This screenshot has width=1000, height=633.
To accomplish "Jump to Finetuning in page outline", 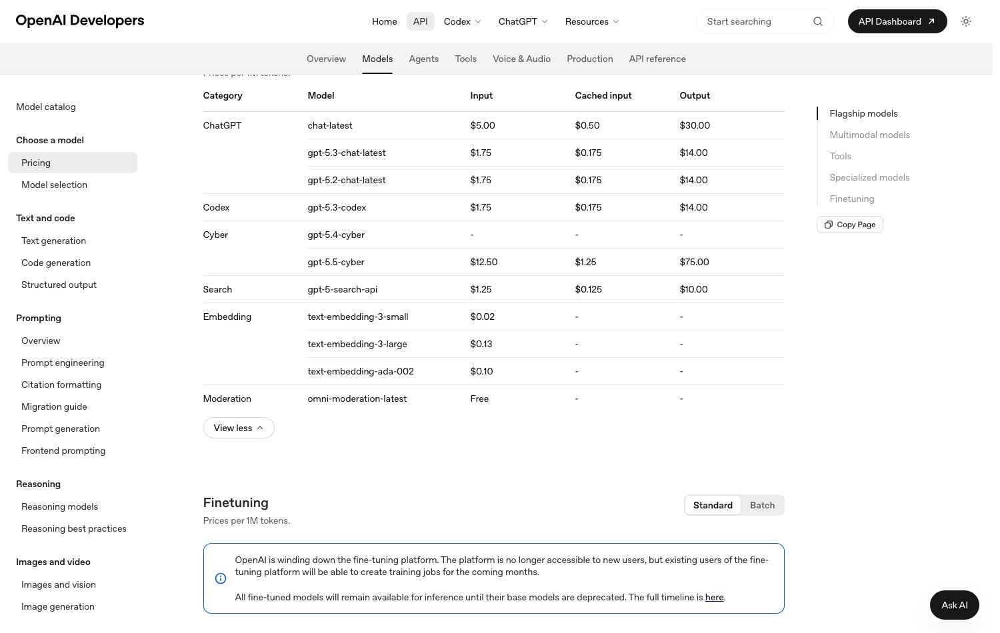I will [x=851, y=199].
